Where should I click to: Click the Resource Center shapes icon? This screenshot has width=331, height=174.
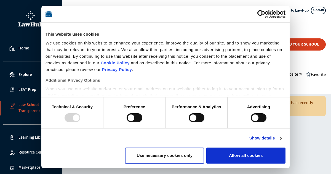(x=12, y=152)
